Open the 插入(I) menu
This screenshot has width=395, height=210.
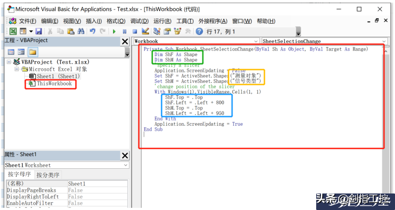pyautogui.click(x=94, y=21)
